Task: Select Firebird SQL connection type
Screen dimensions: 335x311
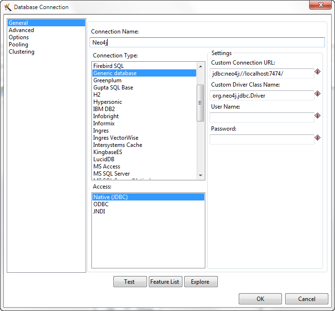Action: 144,66
